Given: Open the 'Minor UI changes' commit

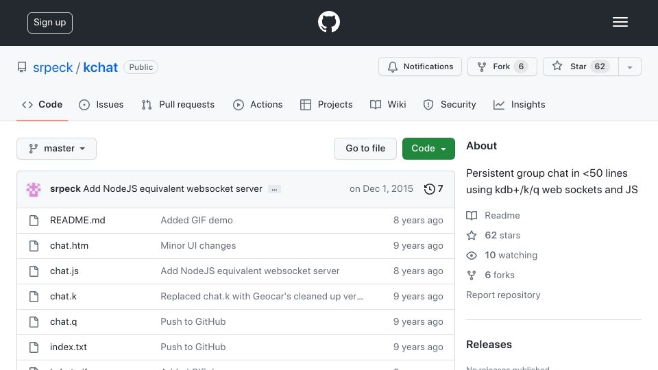Looking at the screenshot, I should pyautogui.click(x=198, y=246).
